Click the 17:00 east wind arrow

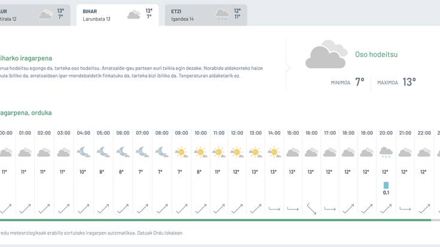coord(330,209)
